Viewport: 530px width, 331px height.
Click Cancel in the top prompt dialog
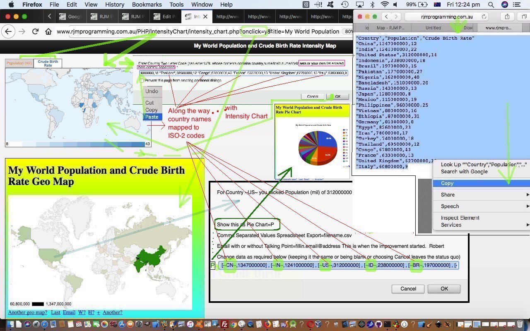312,96
